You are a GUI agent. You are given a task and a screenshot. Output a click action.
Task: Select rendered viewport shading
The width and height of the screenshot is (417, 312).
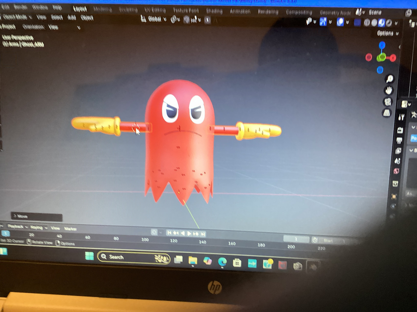(389, 24)
